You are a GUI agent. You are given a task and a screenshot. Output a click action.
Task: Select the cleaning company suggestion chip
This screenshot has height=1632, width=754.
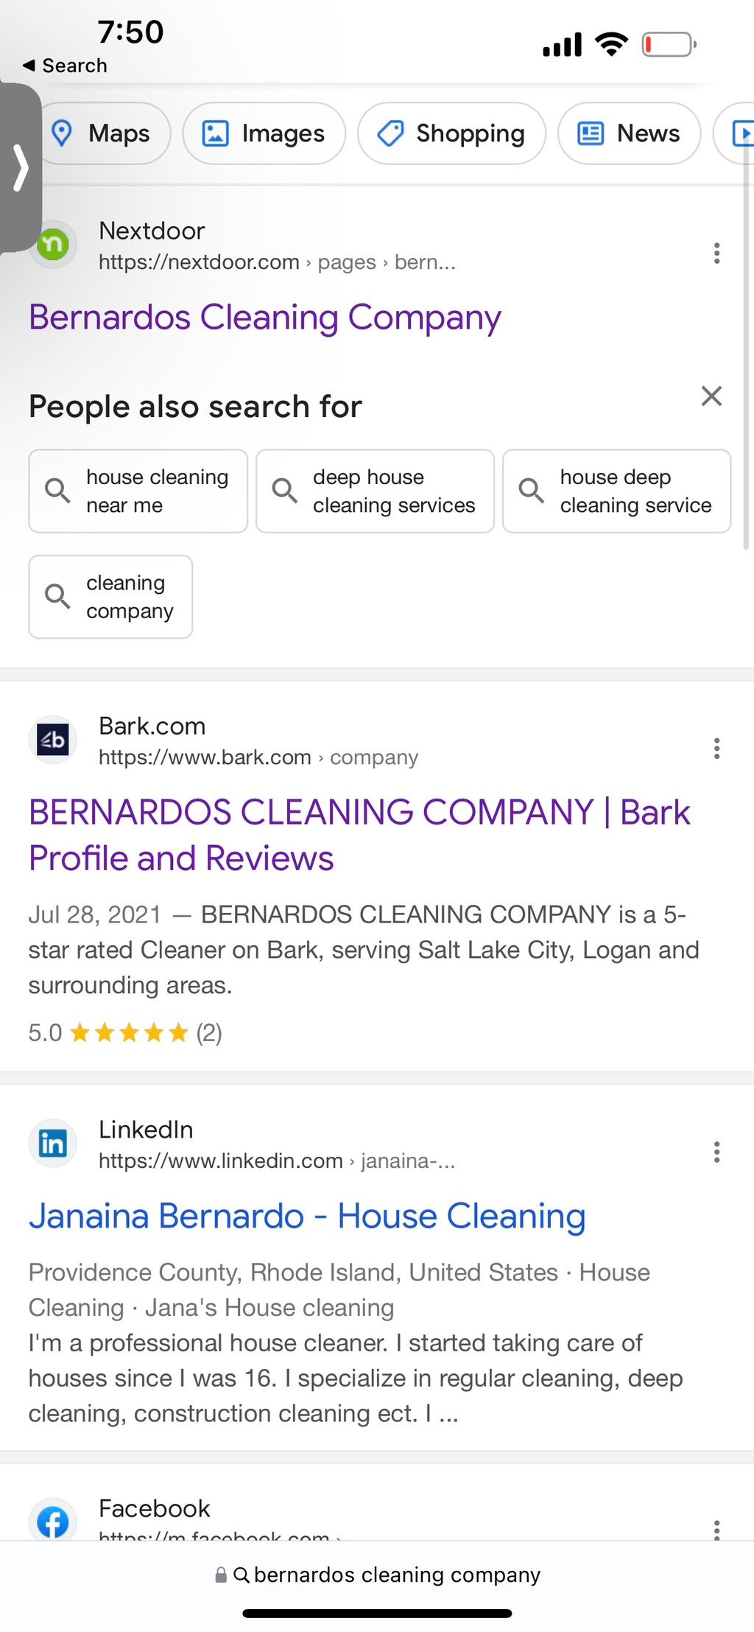pyautogui.click(x=110, y=597)
